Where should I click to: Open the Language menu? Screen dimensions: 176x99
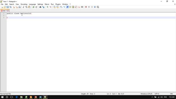click(x=32, y=4)
